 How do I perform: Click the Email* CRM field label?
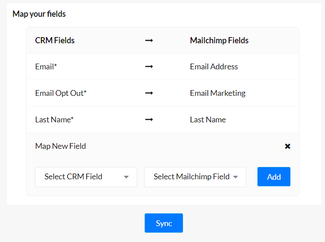46,67
